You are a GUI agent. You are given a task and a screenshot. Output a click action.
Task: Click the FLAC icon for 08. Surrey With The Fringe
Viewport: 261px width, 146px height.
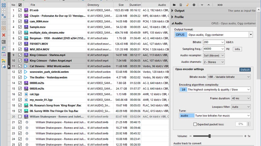click(x=26, y=111)
